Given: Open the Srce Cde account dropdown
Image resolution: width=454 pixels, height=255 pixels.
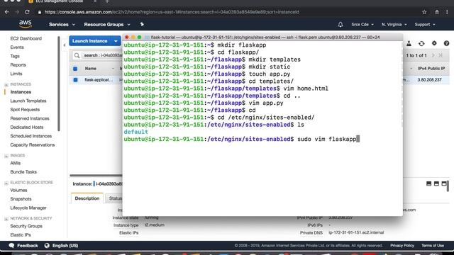Looking at the screenshot, I should pyautogui.click(x=362, y=25).
